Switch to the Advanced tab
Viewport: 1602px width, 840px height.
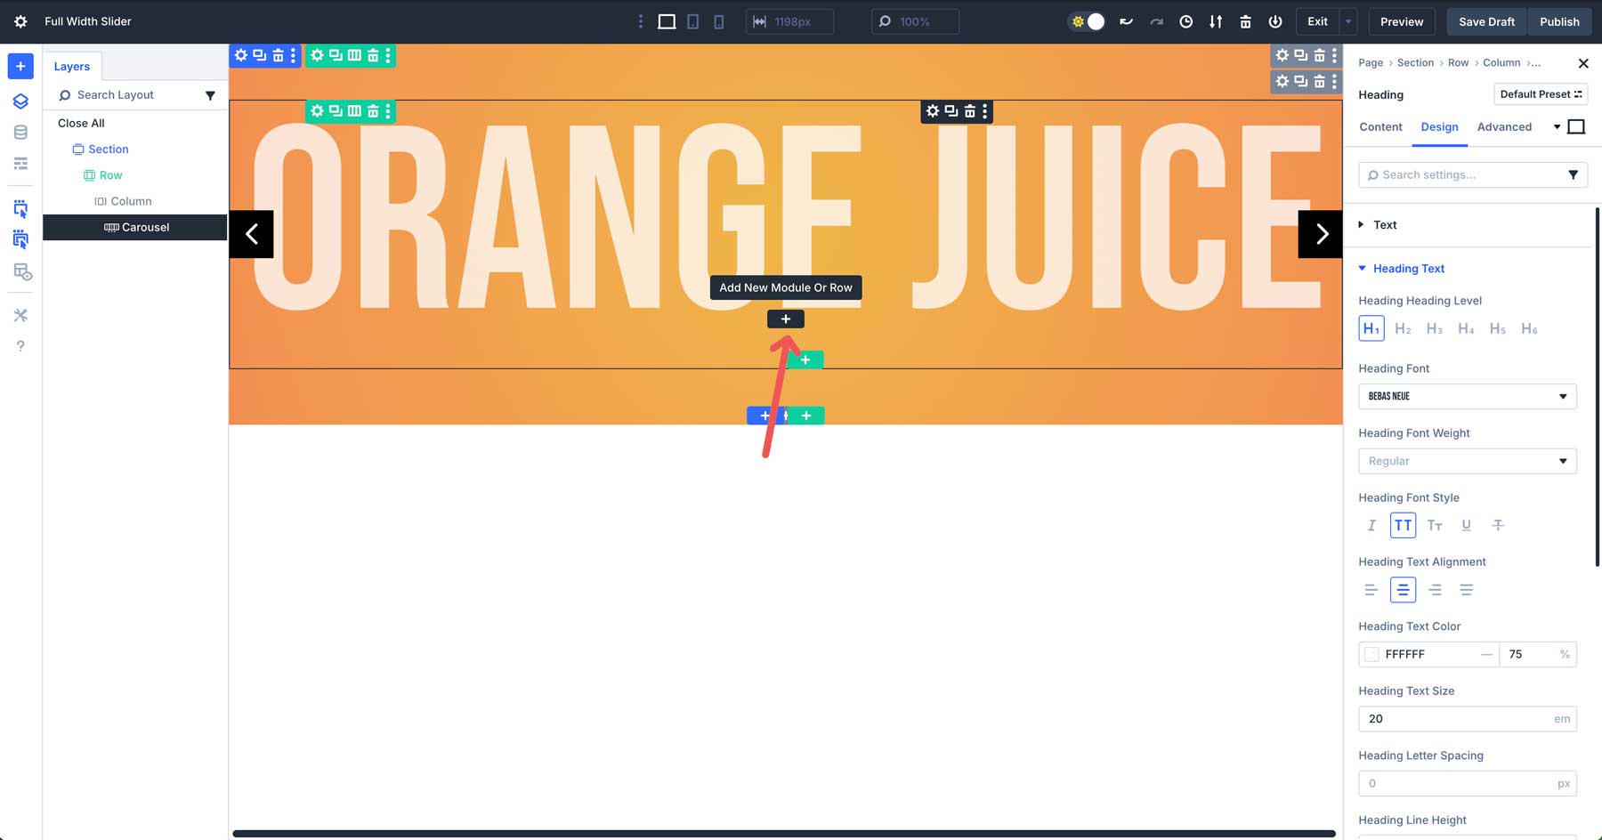click(x=1505, y=127)
